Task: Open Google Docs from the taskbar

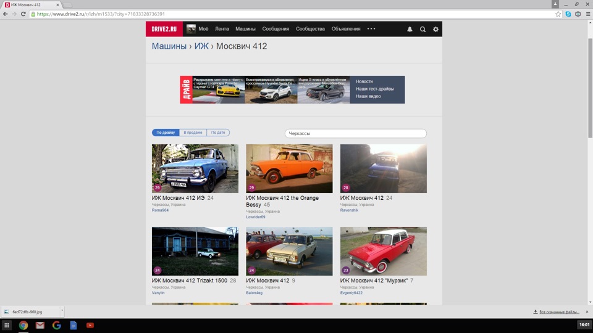Action: (x=74, y=325)
